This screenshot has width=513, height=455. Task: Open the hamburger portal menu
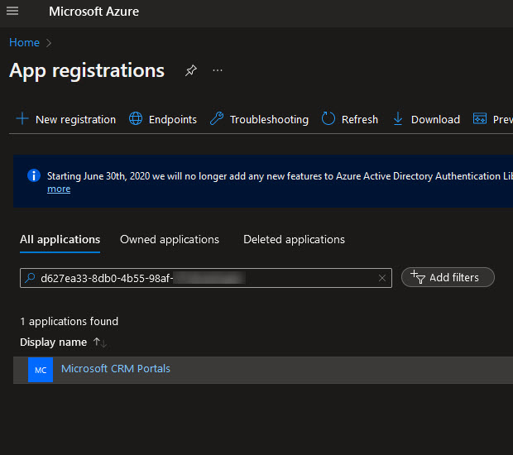tap(12, 11)
